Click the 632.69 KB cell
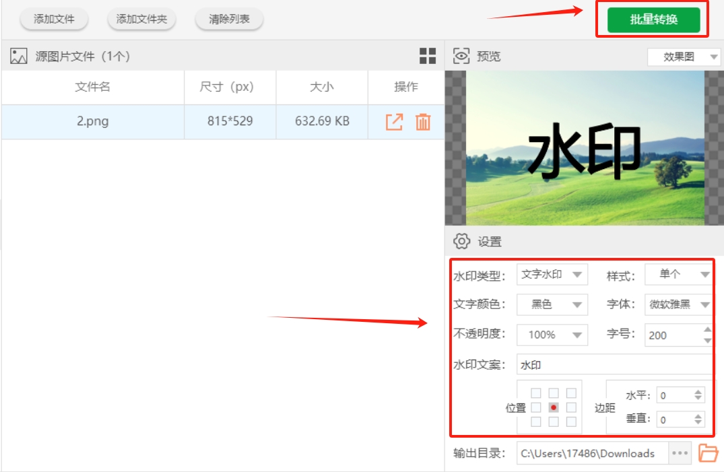The image size is (724, 472). pyautogui.click(x=322, y=121)
